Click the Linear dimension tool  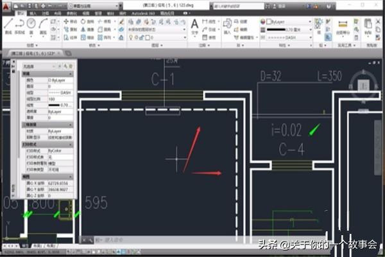[x=209, y=22]
